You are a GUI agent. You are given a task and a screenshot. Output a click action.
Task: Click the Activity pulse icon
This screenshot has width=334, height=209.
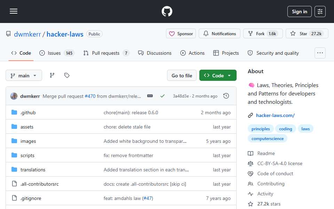pyautogui.click(x=250, y=194)
